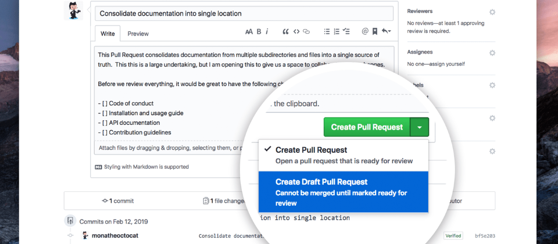Click the lowest gear in the sidebar

pyautogui.click(x=492, y=151)
